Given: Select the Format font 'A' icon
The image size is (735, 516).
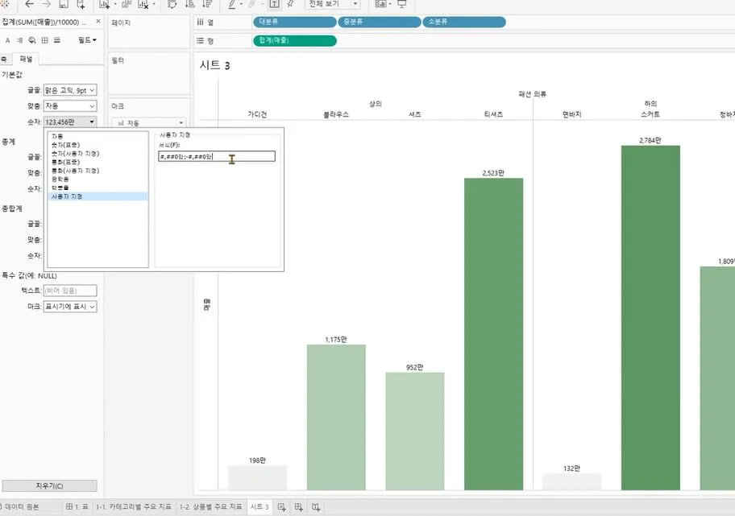Looking at the screenshot, I should point(7,40).
